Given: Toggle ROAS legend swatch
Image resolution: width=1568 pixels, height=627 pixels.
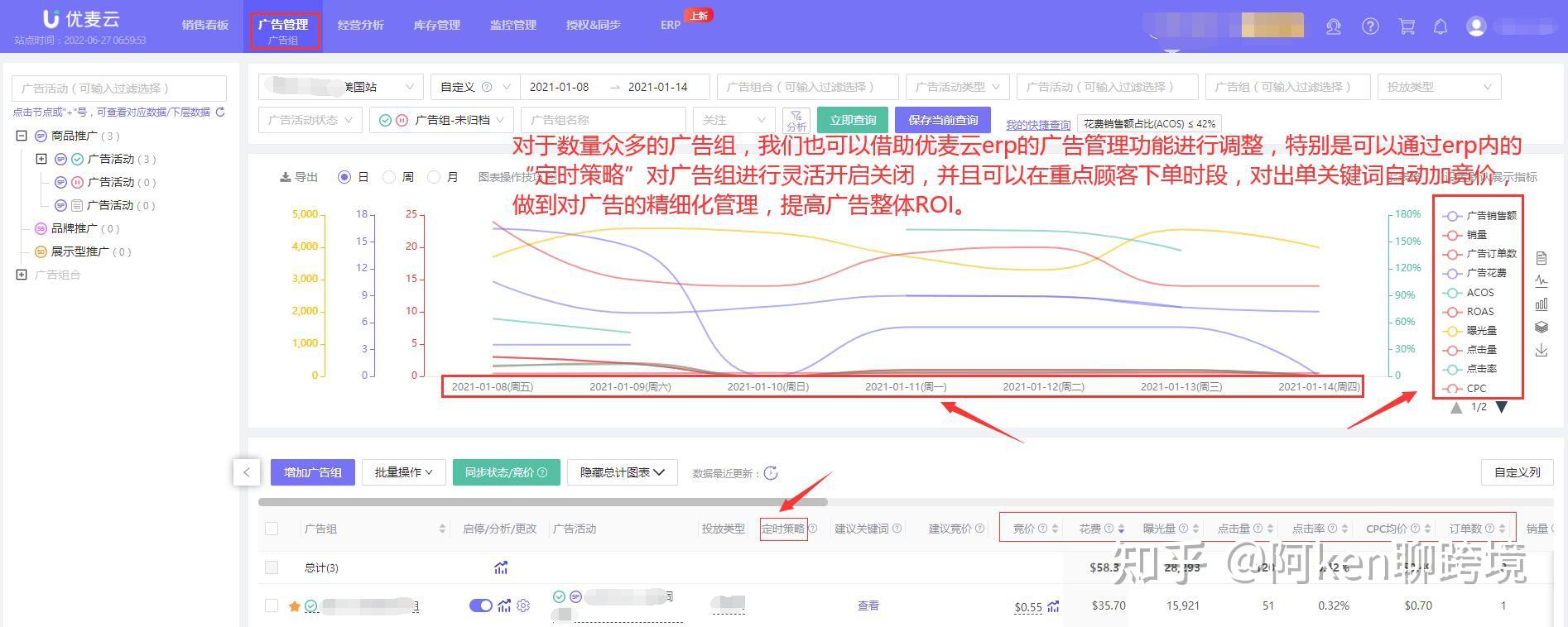Looking at the screenshot, I should pyautogui.click(x=1451, y=312).
